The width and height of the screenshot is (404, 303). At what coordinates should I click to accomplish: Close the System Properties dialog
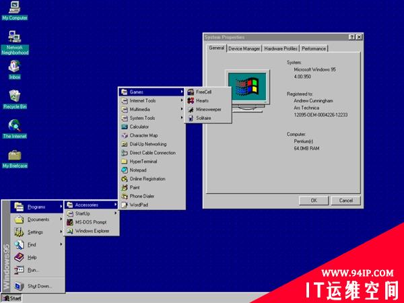[x=359, y=37]
